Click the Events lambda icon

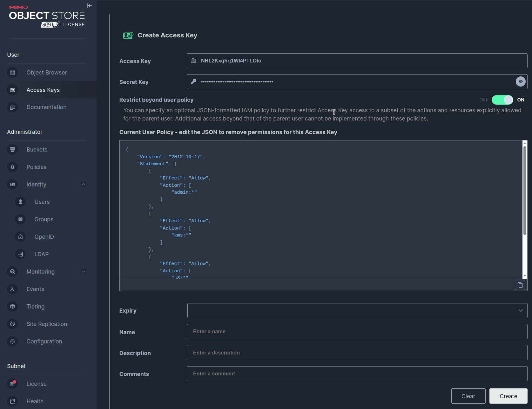coord(12,289)
